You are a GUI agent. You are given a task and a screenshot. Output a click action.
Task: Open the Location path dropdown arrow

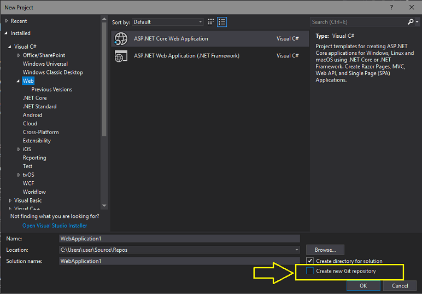[x=297, y=250]
